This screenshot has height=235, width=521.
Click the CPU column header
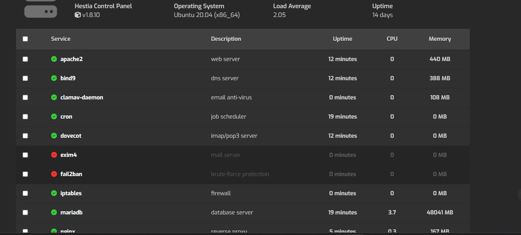pyautogui.click(x=392, y=39)
